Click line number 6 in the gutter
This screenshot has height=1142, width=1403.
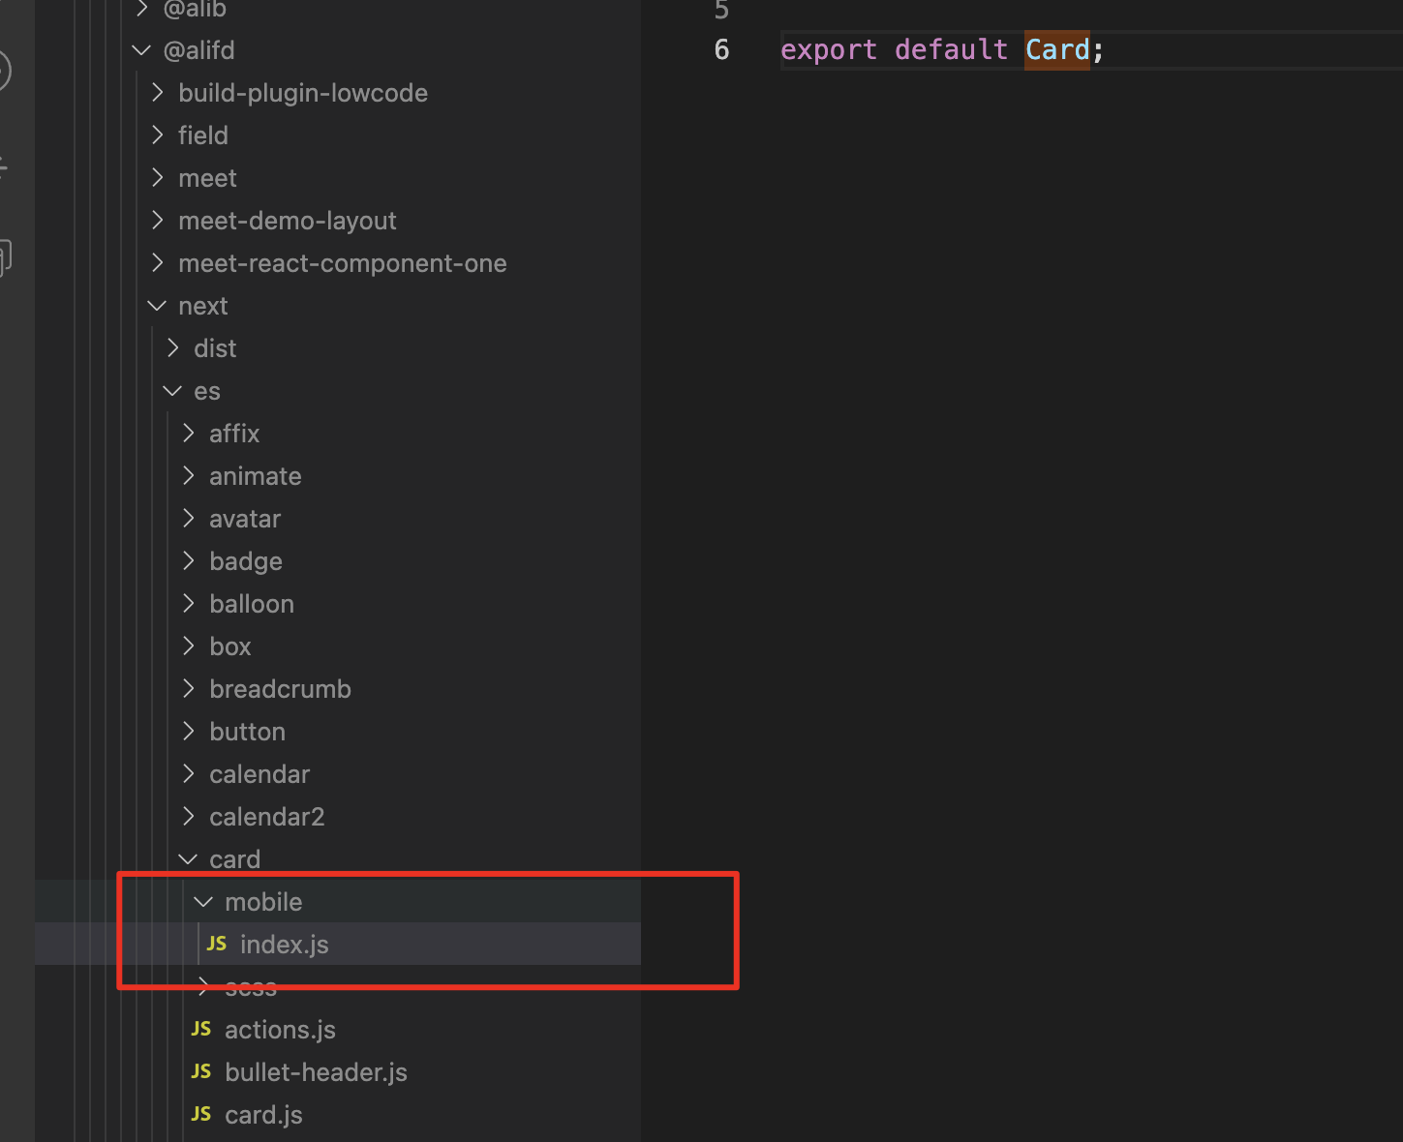coord(721,50)
